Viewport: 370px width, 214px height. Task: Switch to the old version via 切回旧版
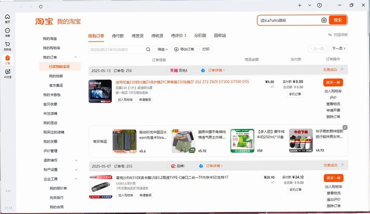[x=338, y=35]
